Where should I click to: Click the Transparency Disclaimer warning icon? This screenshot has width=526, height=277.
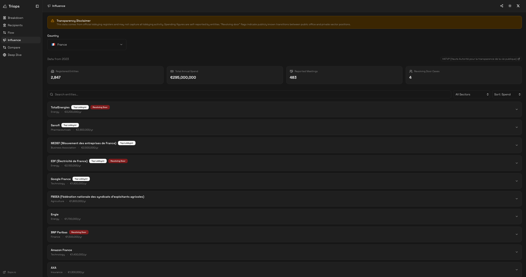(x=52, y=21)
